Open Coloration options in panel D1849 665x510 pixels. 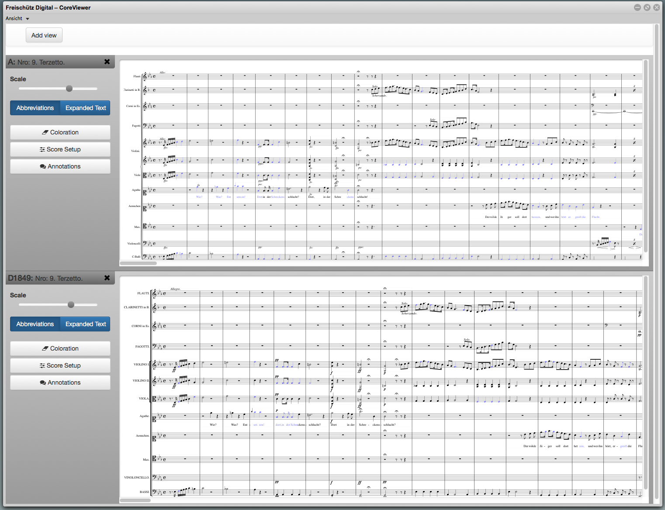(x=60, y=348)
